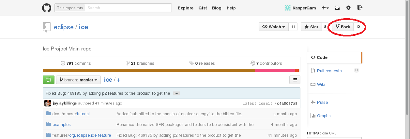This screenshot has height=139, width=410.
Task: Open jayjaybillings avatar thumbnail
Action: coord(48,103)
